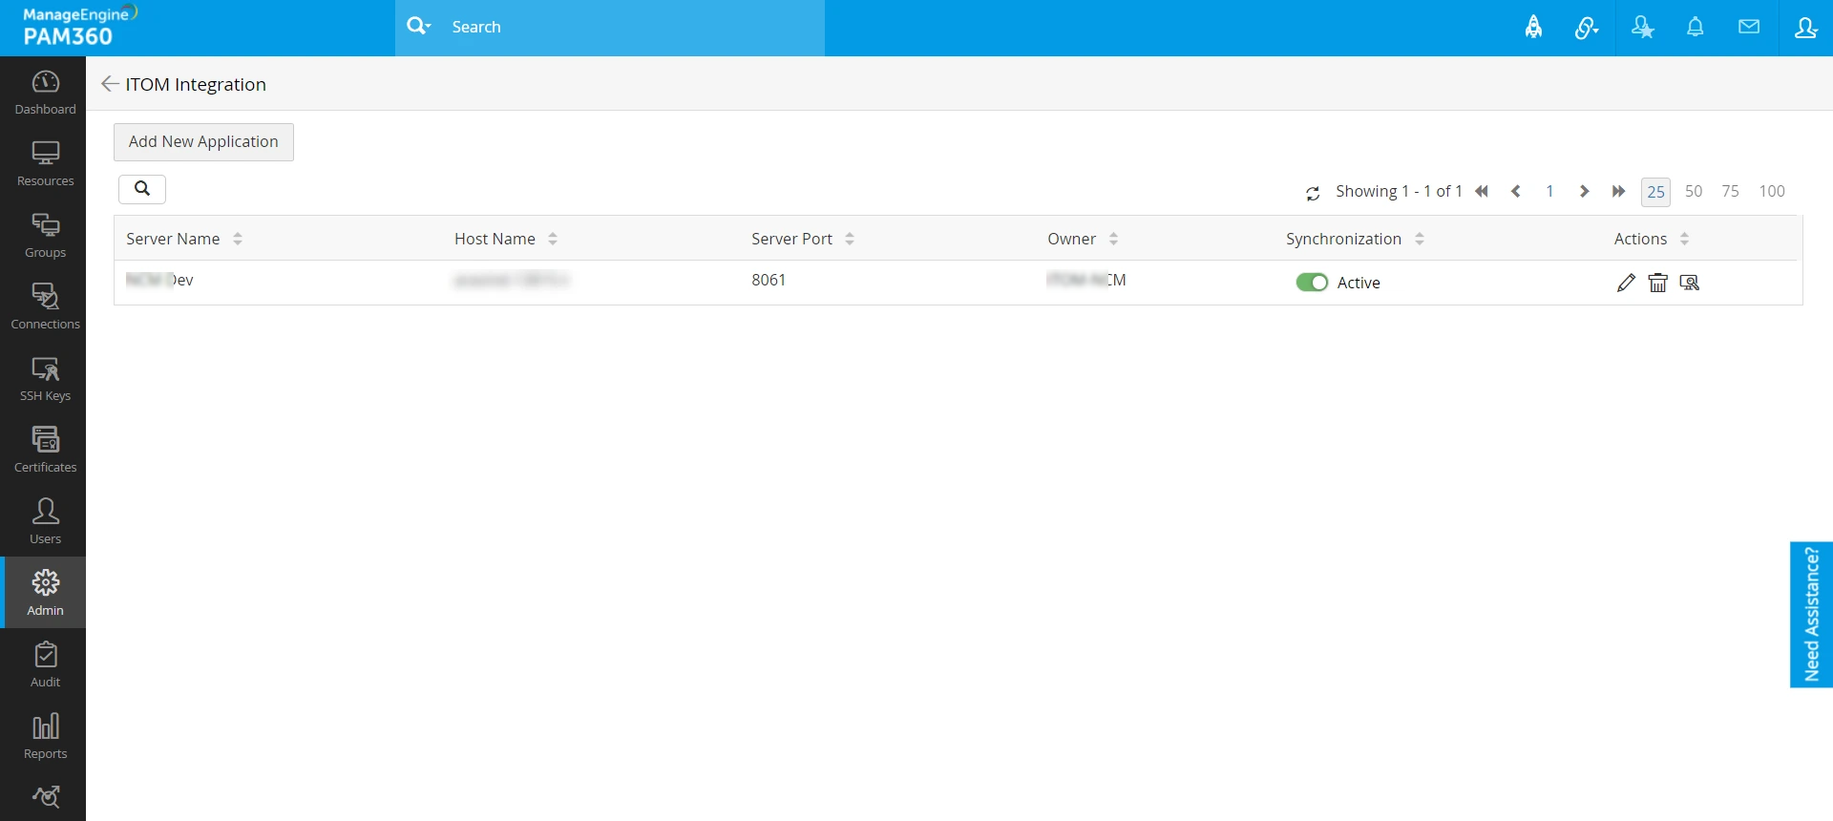Click the server name ending in 'ev'
Viewport: 1833px width, 821px height.
[x=159, y=280]
